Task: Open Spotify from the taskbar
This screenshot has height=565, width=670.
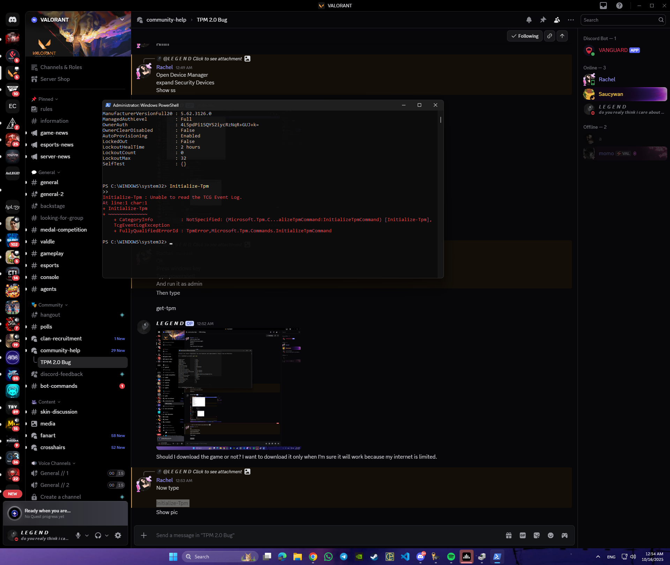Action: coord(451,557)
